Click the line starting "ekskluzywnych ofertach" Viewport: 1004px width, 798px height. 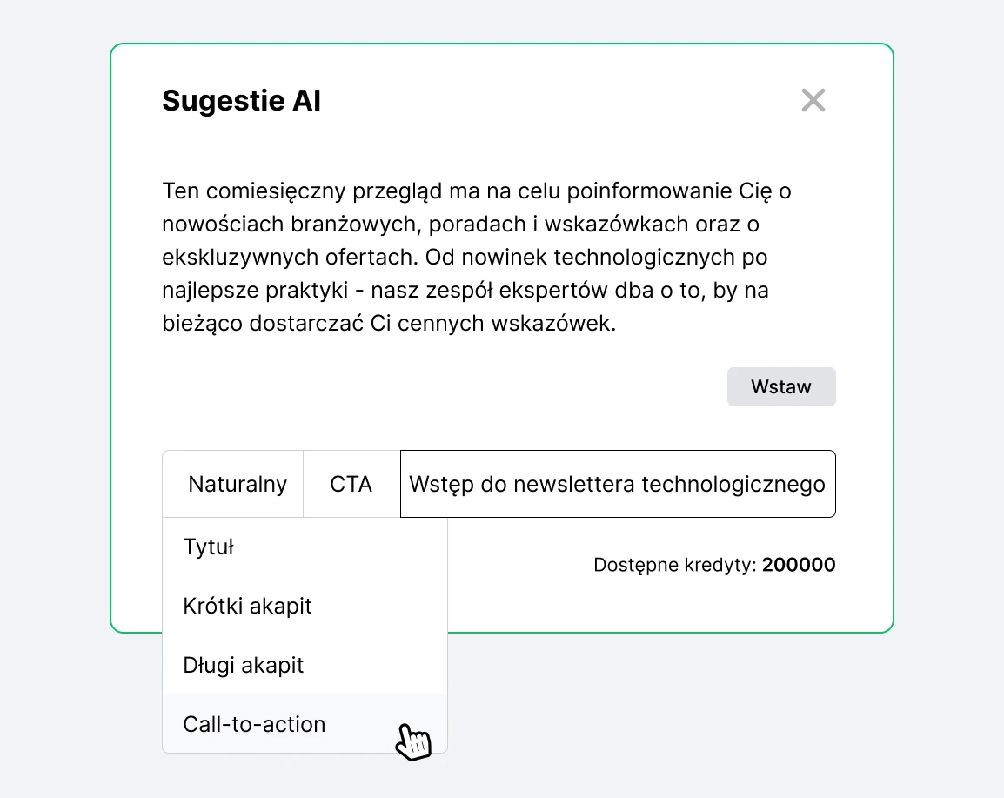(465, 258)
